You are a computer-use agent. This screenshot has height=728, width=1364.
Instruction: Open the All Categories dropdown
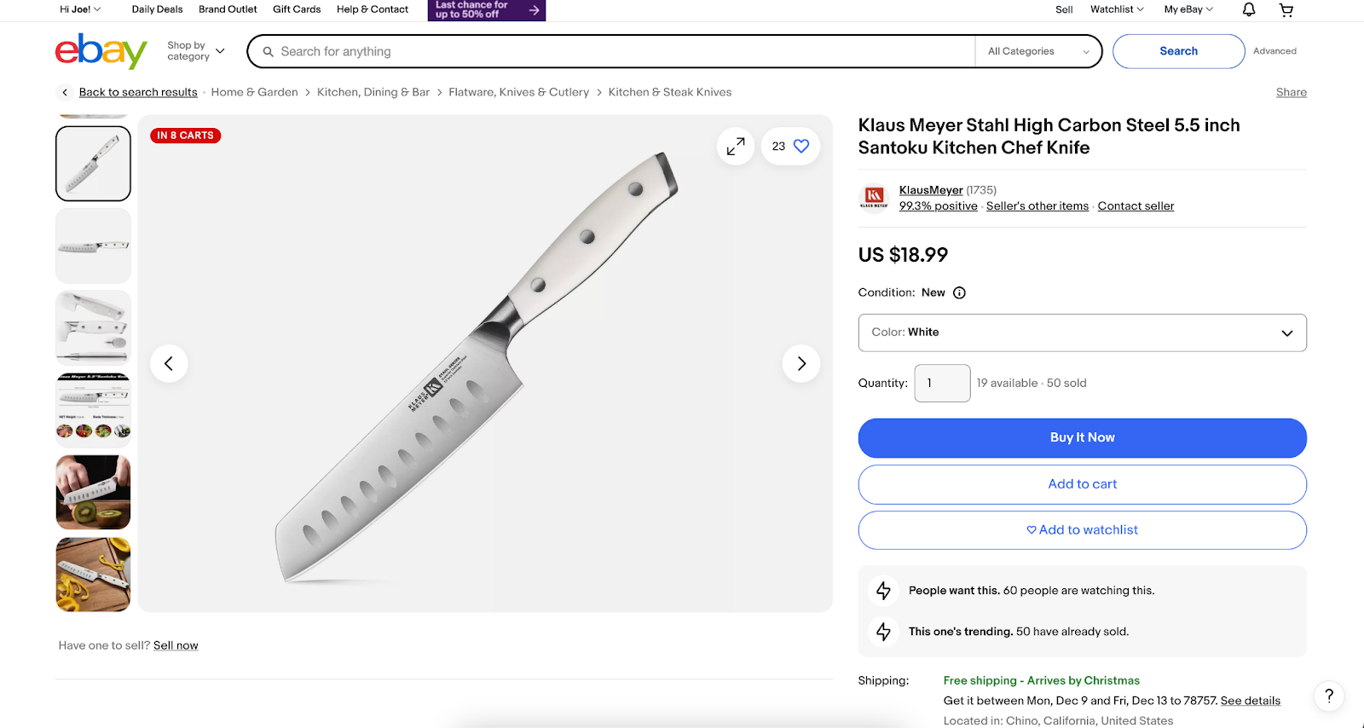coord(1037,51)
